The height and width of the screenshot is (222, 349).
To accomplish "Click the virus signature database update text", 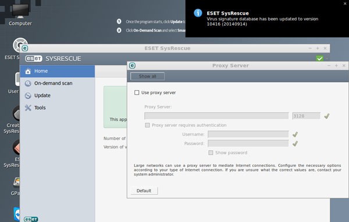I will [262, 21].
